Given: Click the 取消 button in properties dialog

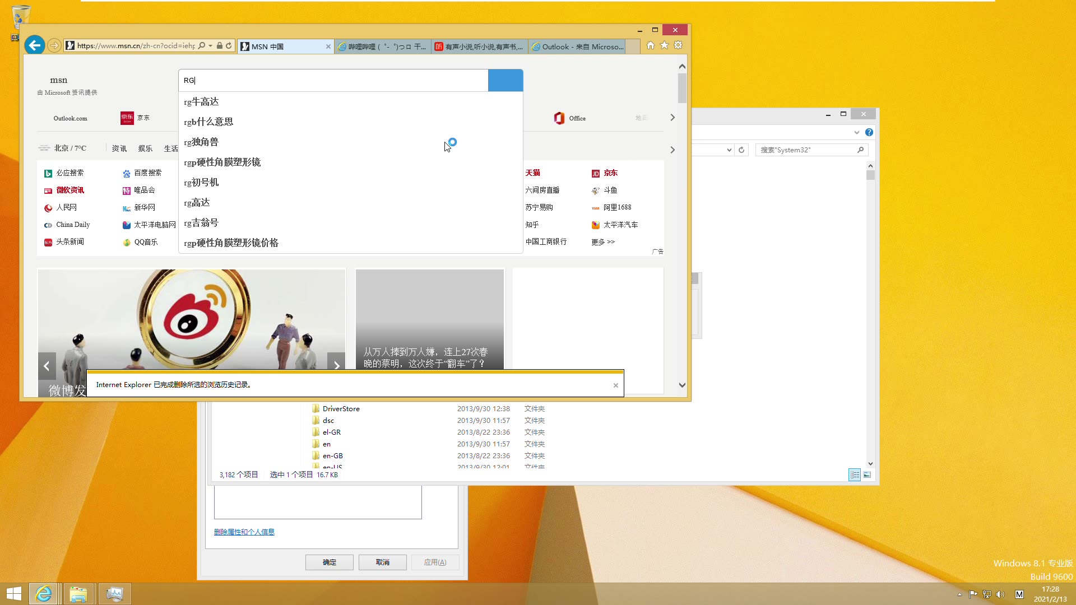Looking at the screenshot, I should pos(382,562).
